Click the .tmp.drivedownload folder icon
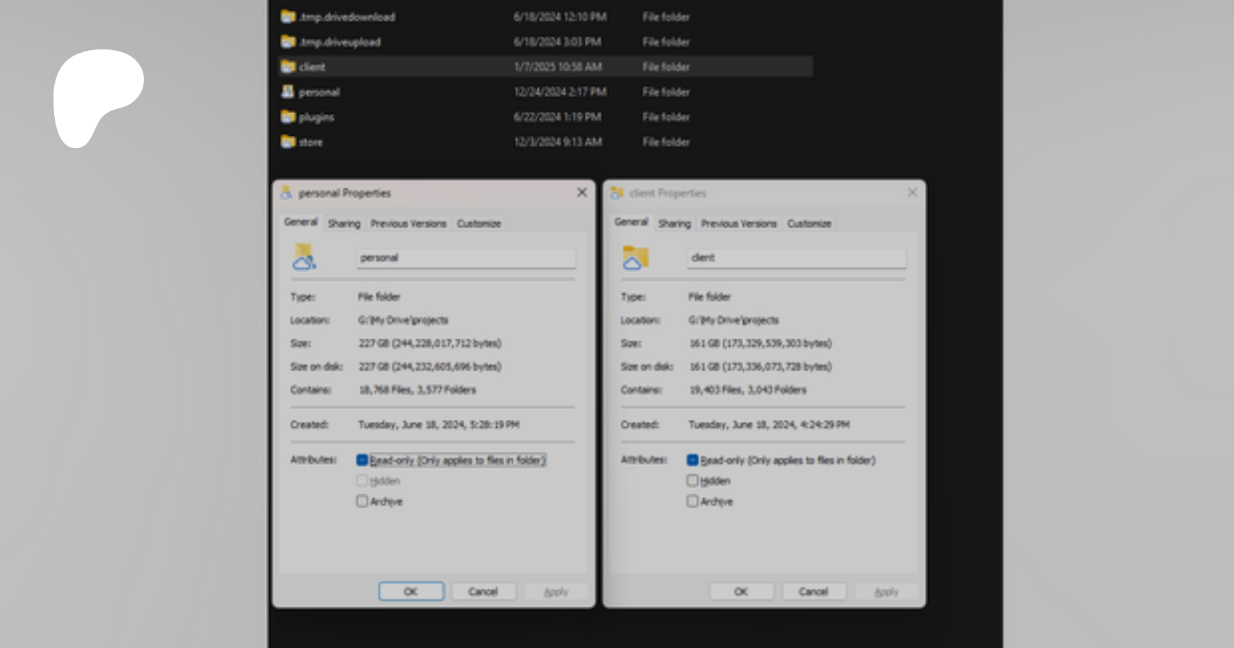Screen dimensions: 1234x648 [x=288, y=17]
